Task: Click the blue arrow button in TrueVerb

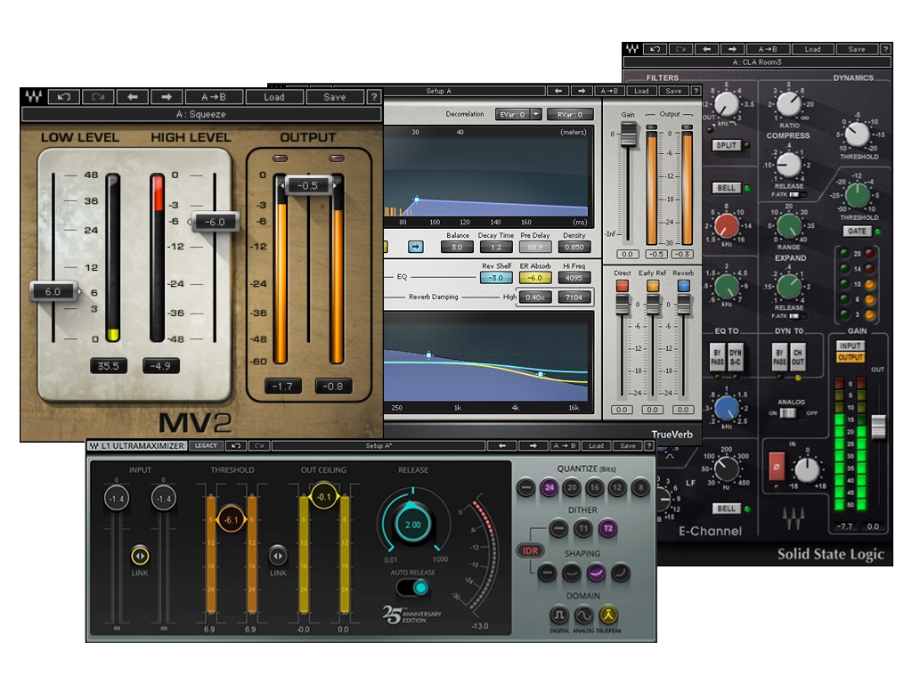Action: [x=415, y=247]
